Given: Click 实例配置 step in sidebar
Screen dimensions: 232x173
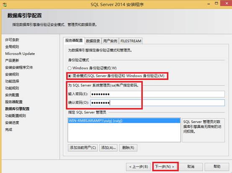Looking at the screenshot, I should click(x=12, y=95).
